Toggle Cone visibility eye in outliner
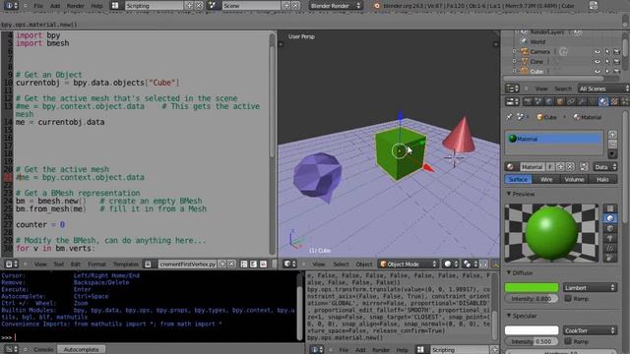The width and height of the screenshot is (630, 354). 598,61
